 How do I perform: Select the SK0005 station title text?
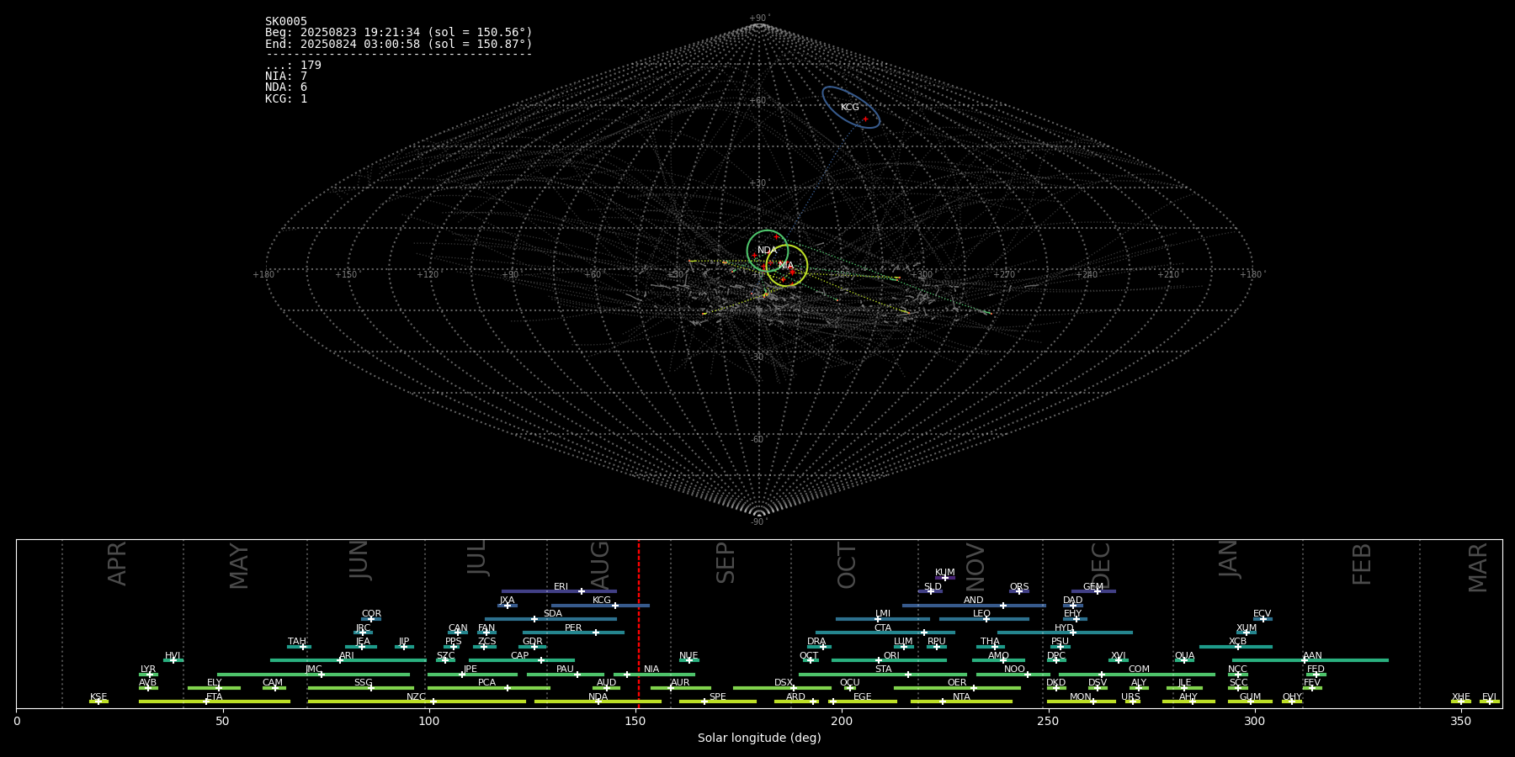point(286,22)
